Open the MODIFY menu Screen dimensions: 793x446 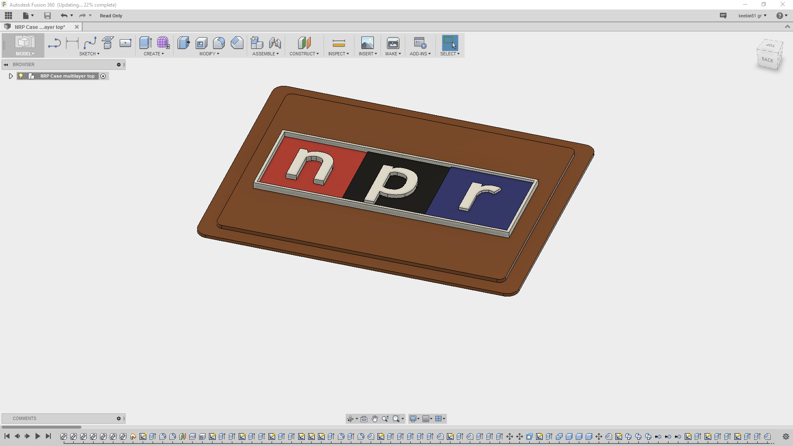click(x=209, y=54)
